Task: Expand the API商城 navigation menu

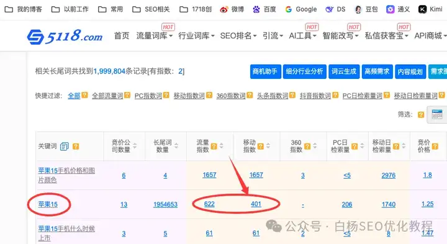Action: [430, 36]
